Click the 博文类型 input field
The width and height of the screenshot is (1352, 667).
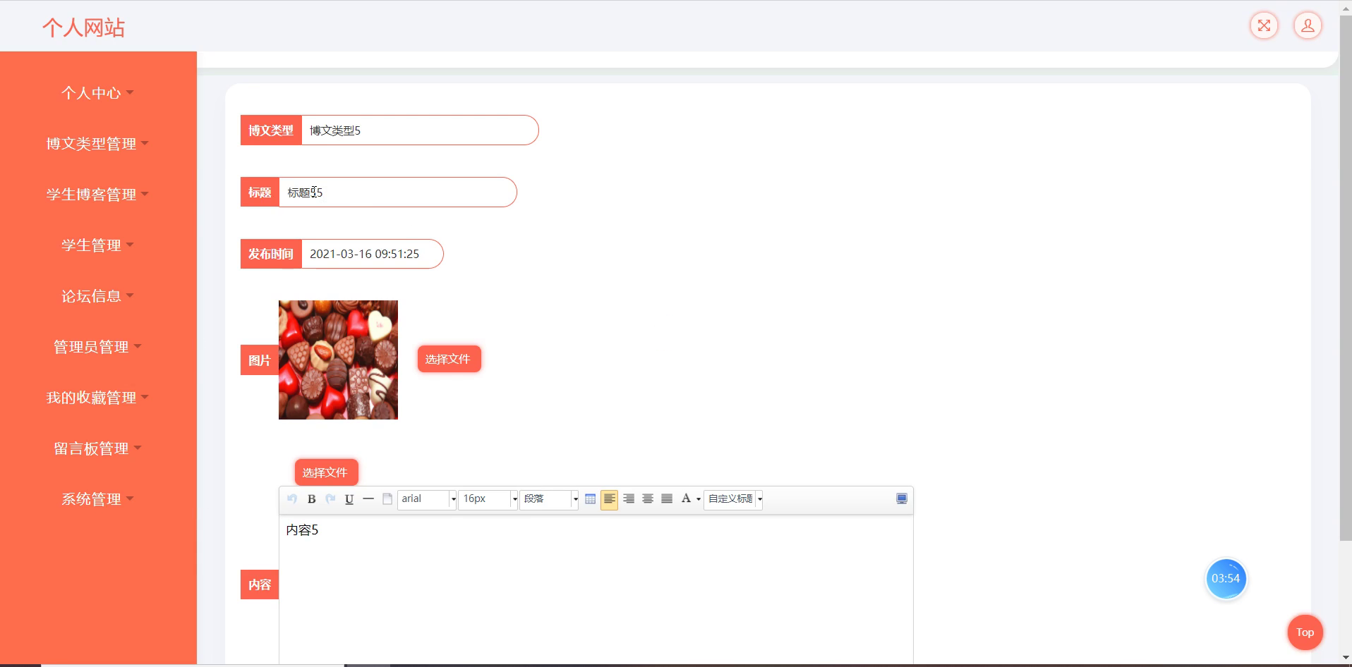[x=420, y=130]
